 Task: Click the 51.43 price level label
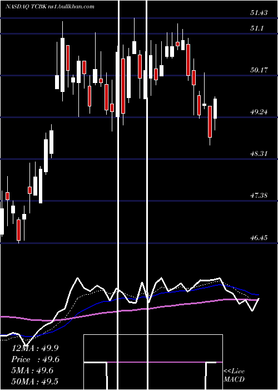coord(259,13)
